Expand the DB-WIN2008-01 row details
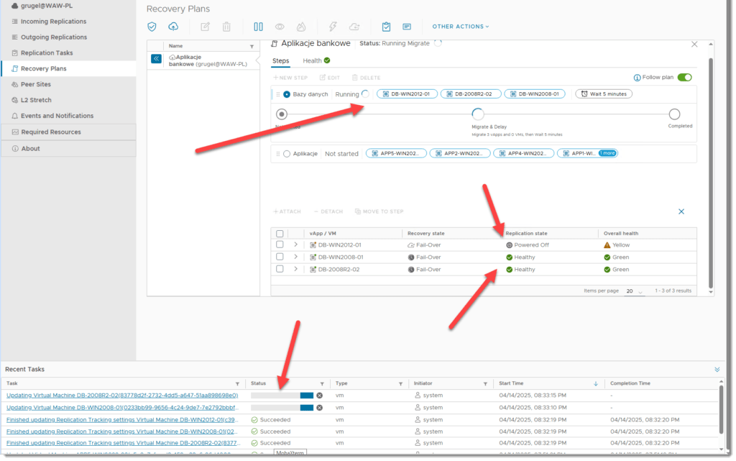The width and height of the screenshot is (736, 461). (295, 257)
